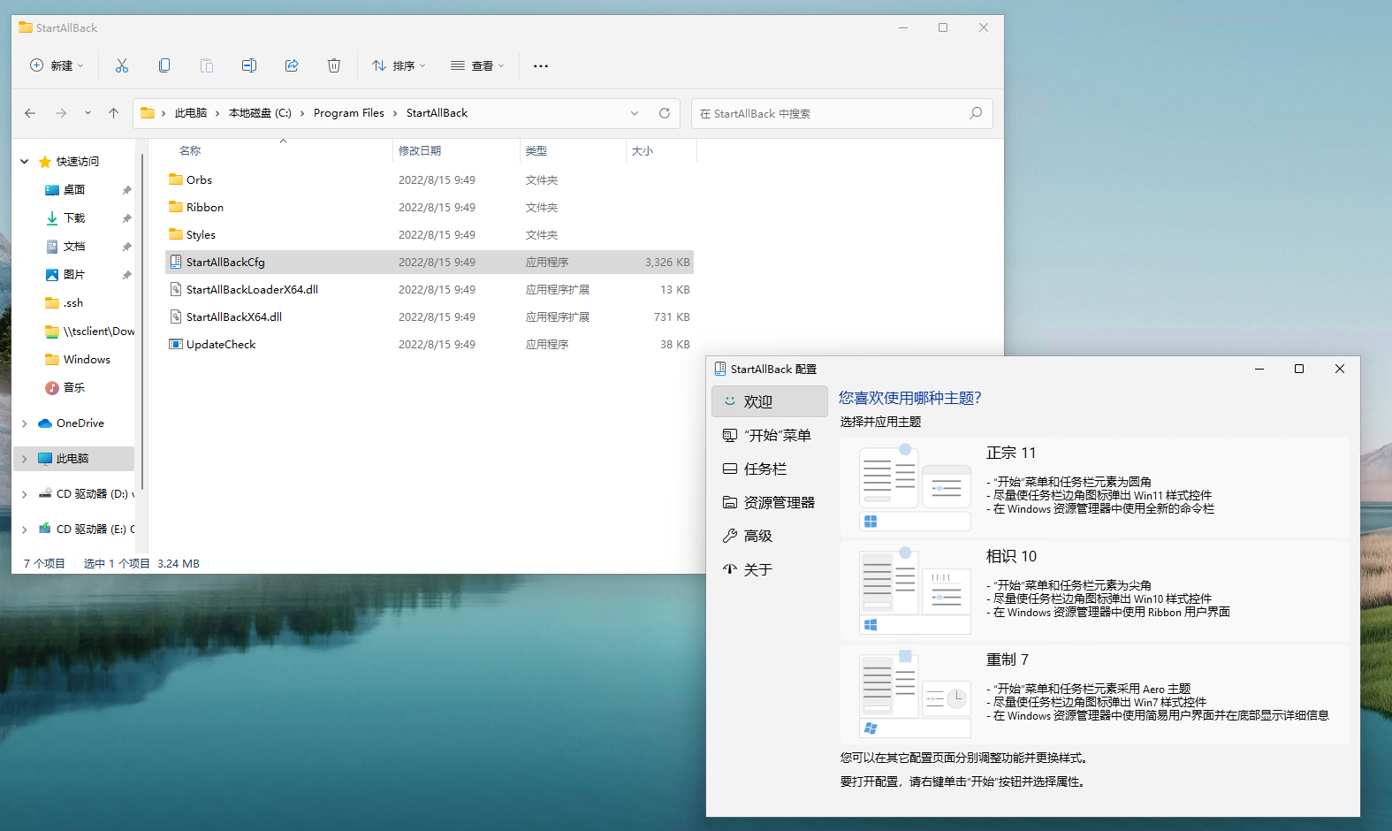Click the Cut scissors icon in Explorer toolbar

122,65
